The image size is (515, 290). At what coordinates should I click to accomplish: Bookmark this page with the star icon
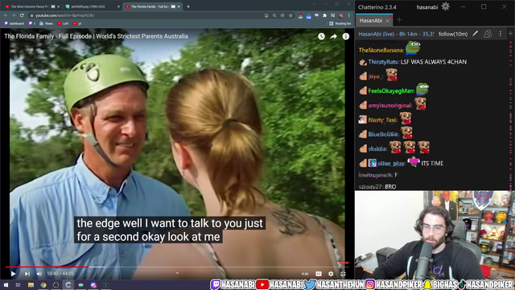(290, 15)
